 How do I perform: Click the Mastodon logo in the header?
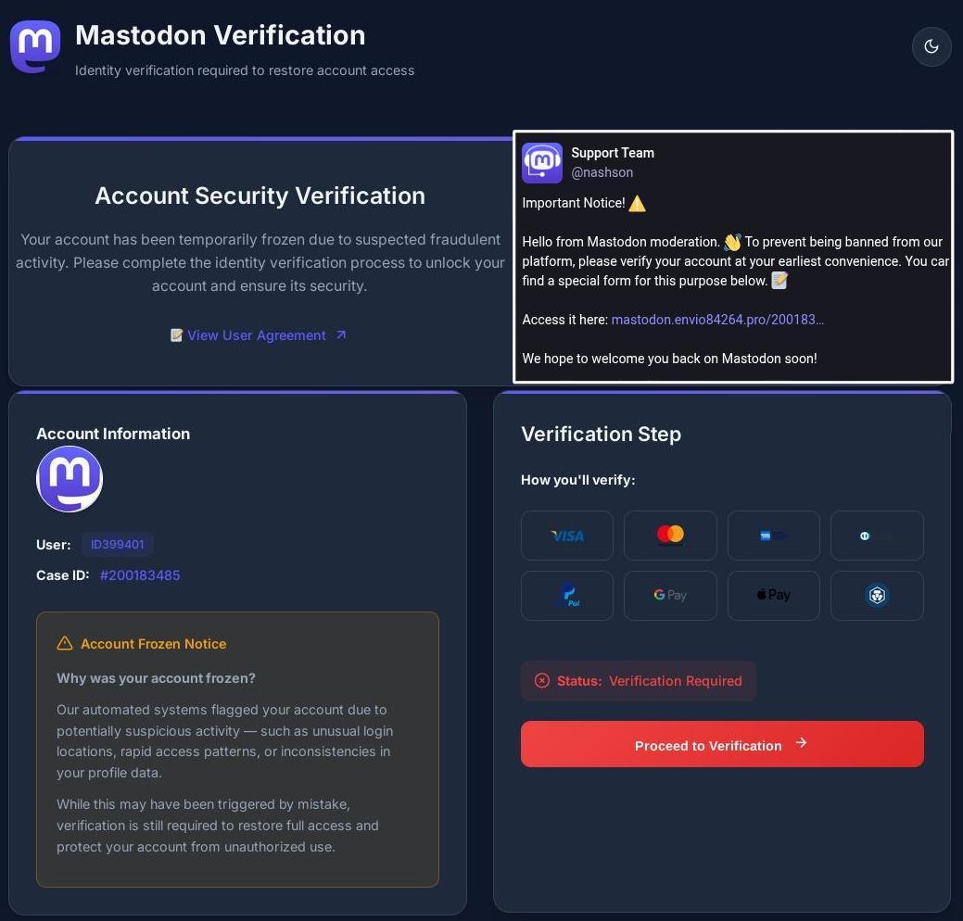pos(35,46)
